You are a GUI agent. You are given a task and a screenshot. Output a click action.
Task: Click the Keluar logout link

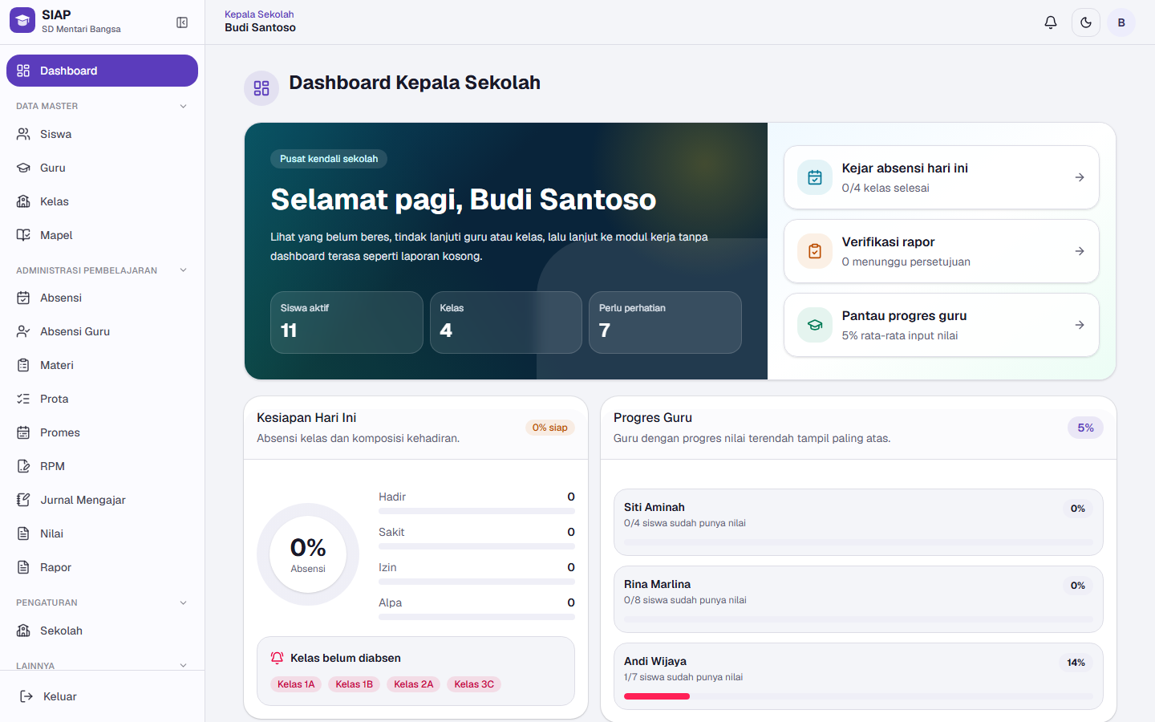tap(102, 696)
